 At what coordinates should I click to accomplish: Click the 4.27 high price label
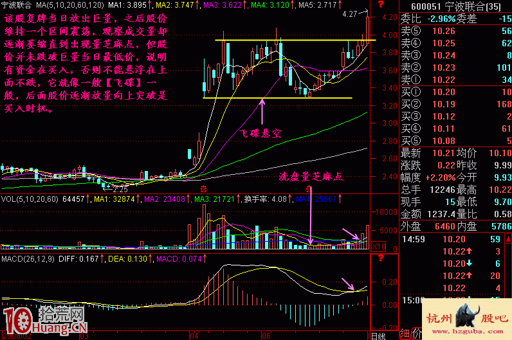350,14
